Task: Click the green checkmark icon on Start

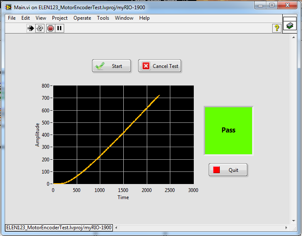Action: pos(100,66)
